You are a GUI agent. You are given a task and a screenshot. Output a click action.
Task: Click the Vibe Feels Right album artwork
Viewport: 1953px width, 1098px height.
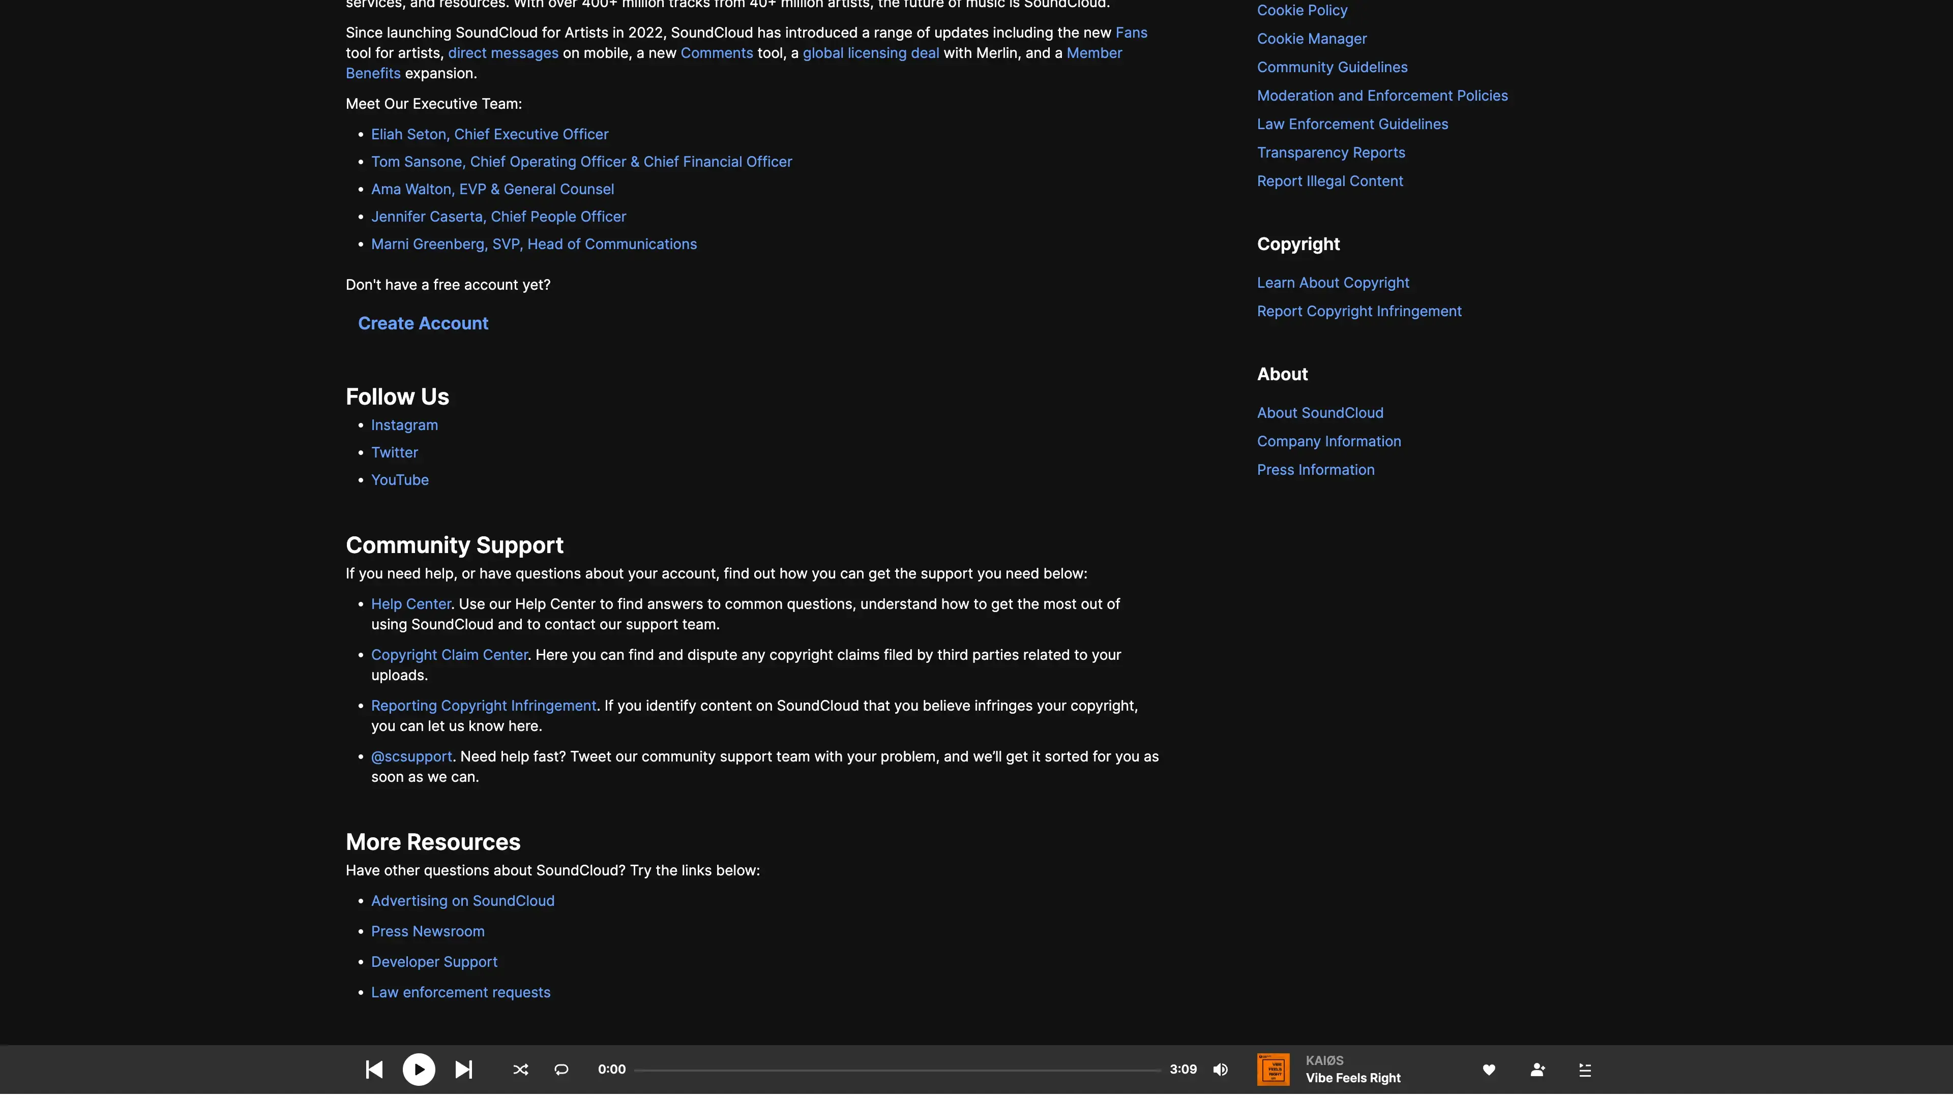pyautogui.click(x=1273, y=1069)
